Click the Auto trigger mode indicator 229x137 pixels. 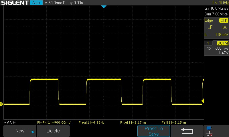(36, 3)
